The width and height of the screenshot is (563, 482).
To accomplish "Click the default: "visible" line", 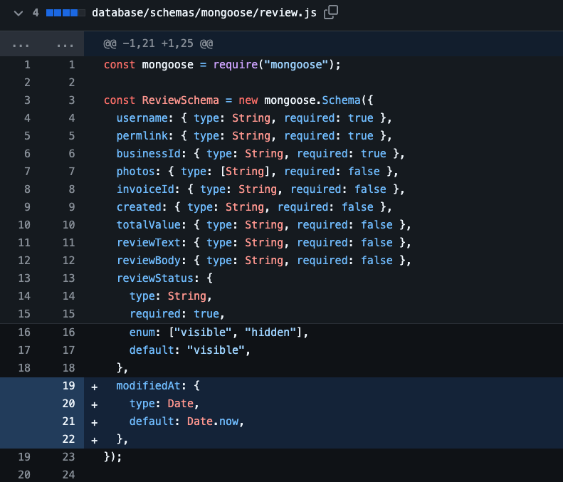I will click(x=190, y=350).
